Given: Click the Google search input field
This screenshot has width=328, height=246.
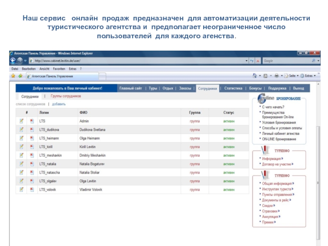Looking at the screenshot, I should pyautogui.click(x=286, y=61).
